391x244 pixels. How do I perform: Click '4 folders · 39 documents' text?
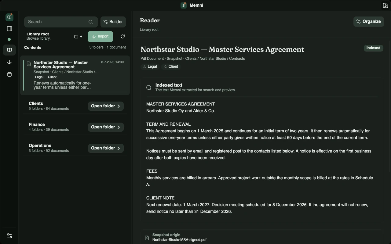49,130
